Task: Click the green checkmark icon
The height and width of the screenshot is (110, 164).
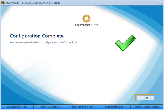Action: pos(125,43)
